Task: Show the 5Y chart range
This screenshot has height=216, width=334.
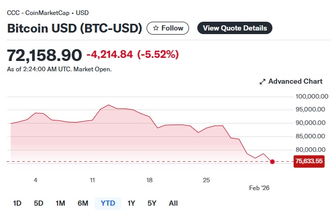Action: [x=152, y=203]
